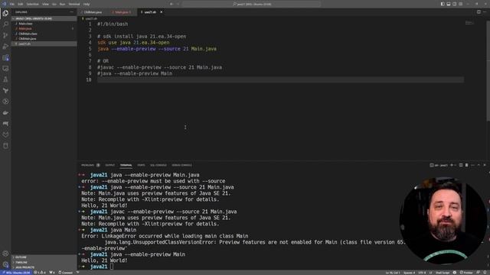Viewport: 490px width, 275px height.
Task: Expand the Timeline section
Action: [44, 262]
